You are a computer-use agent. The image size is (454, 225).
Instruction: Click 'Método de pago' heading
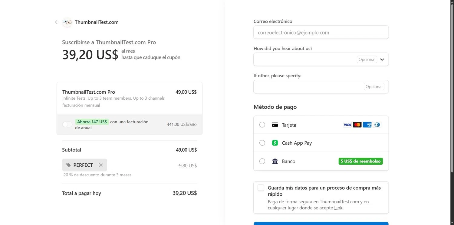click(x=275, y=107)
